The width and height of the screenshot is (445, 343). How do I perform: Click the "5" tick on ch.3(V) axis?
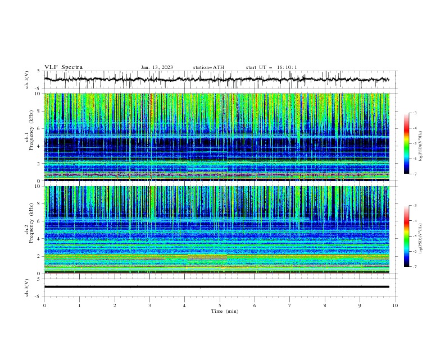click(39, 279)
